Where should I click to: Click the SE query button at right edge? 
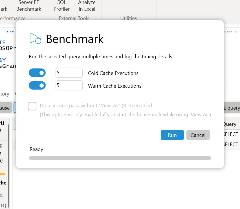click(x=232, y=108)
